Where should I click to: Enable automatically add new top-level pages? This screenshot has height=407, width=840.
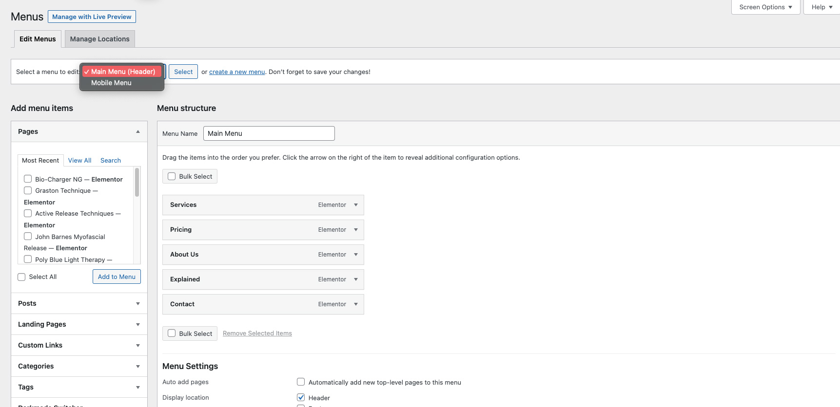pyautogui.click(x=301, y=382)
